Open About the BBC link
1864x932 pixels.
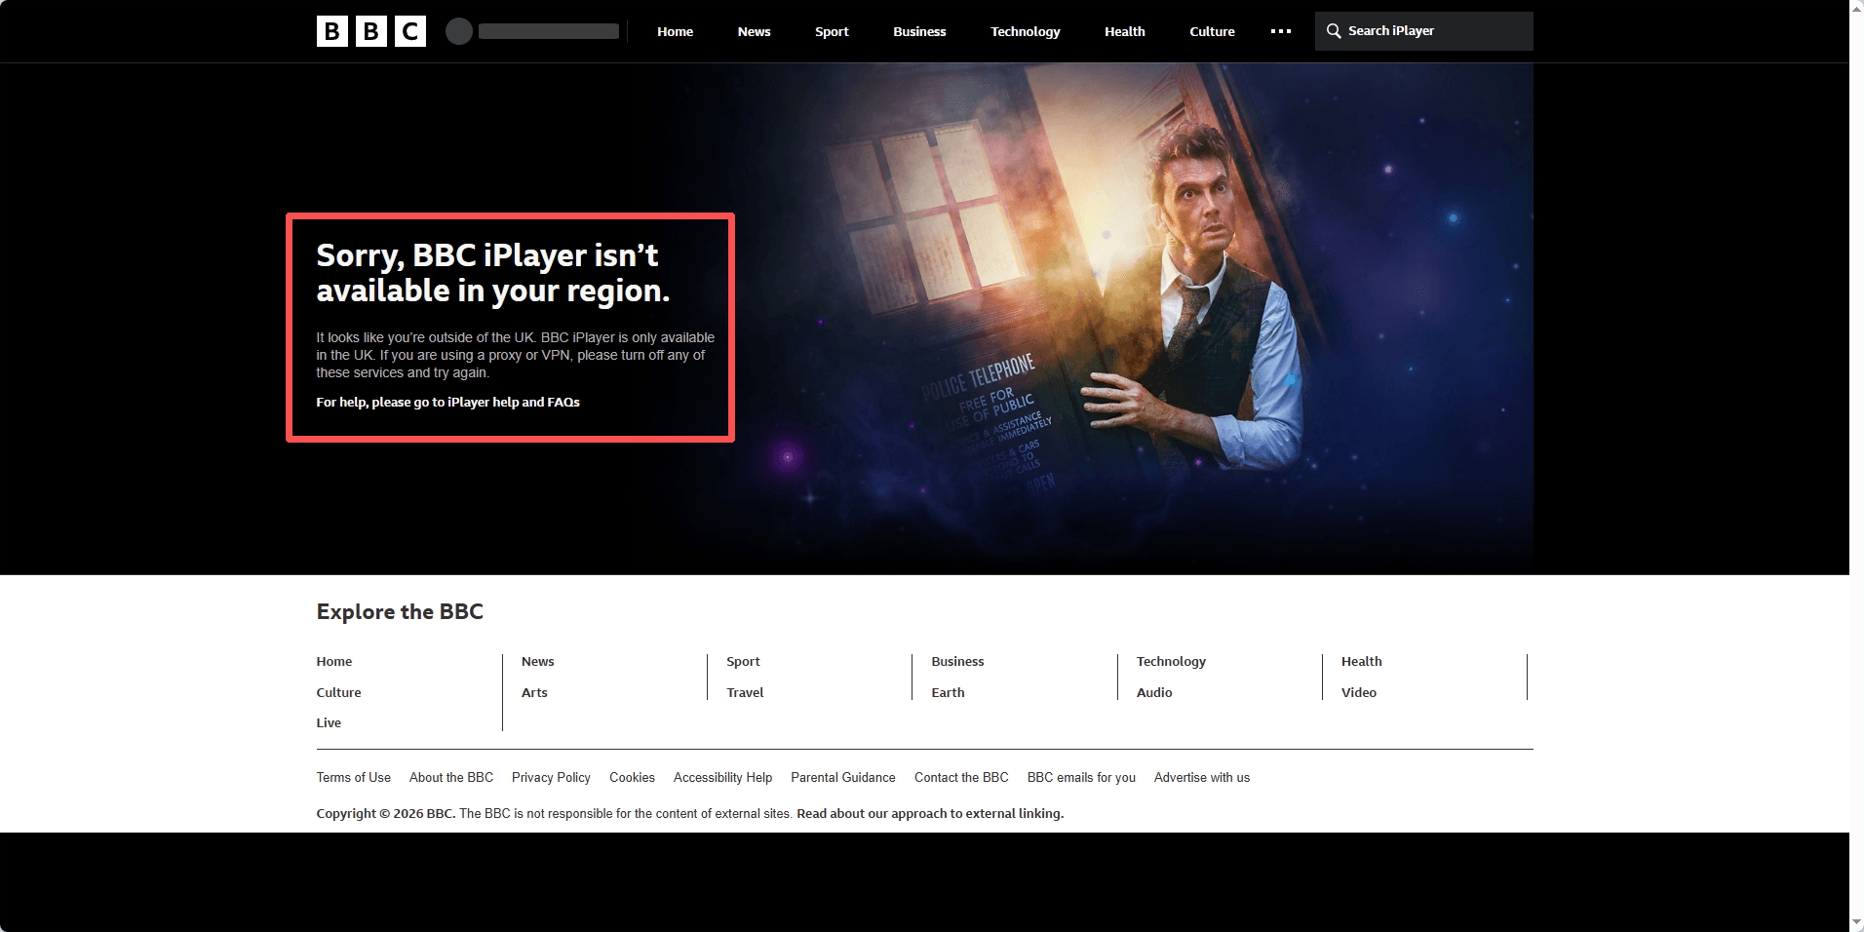[451, 777]
